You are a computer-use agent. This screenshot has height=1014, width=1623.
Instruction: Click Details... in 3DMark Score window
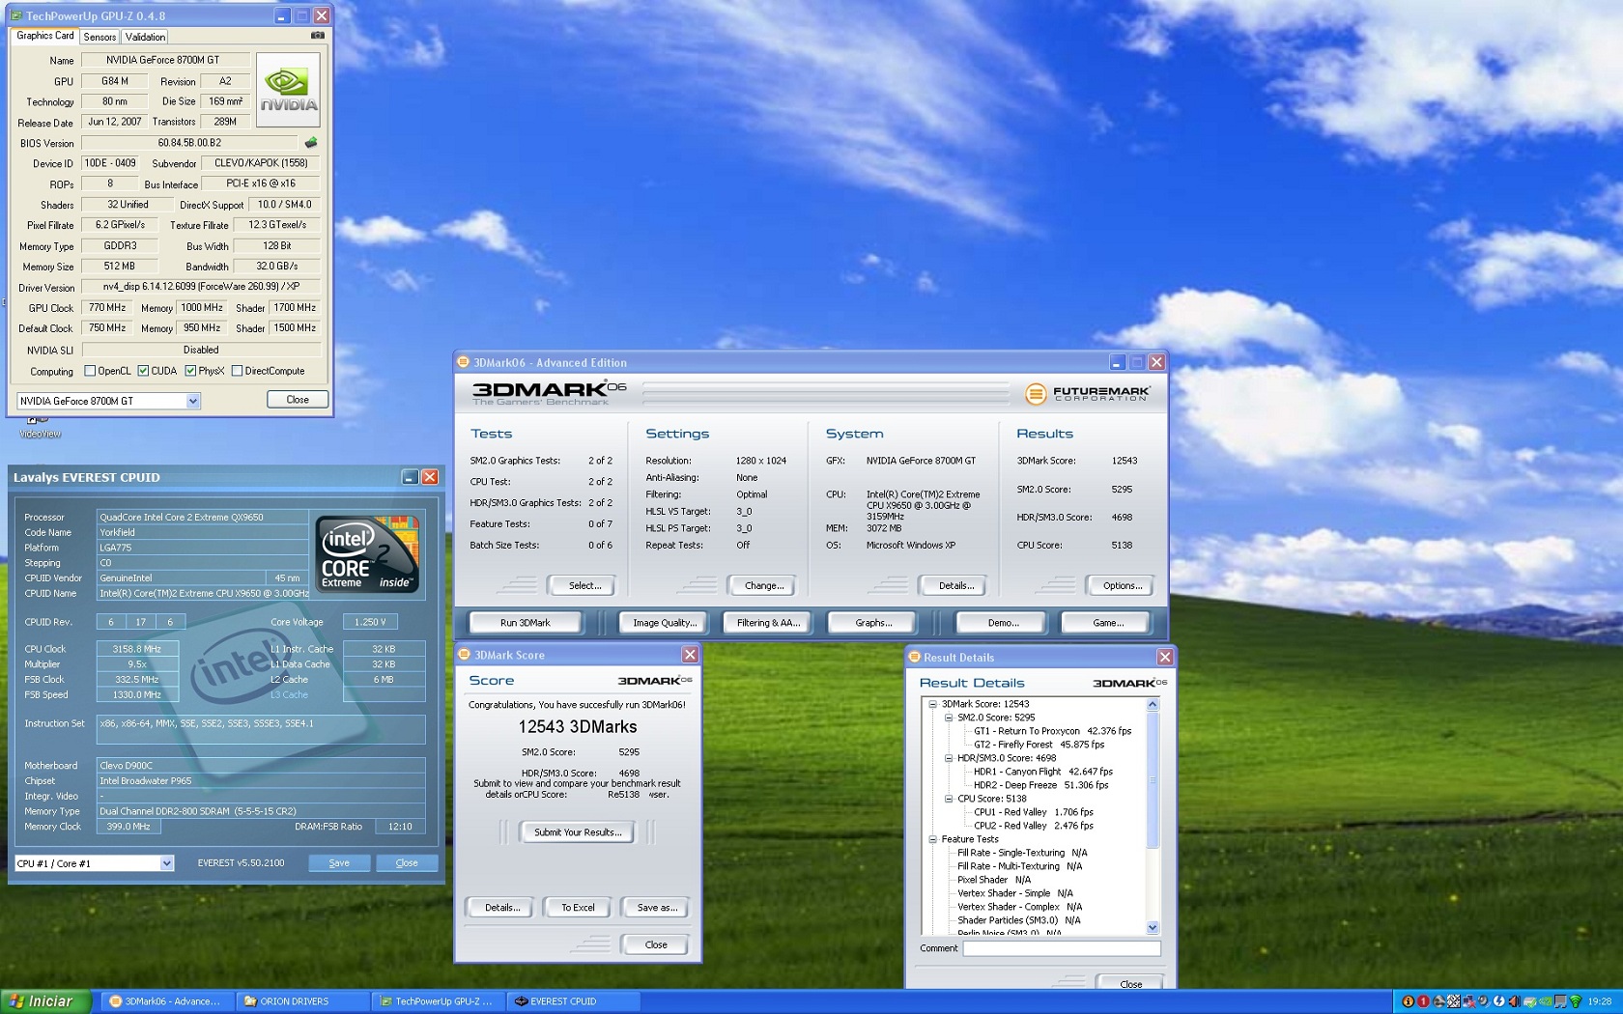coord(501,908)
